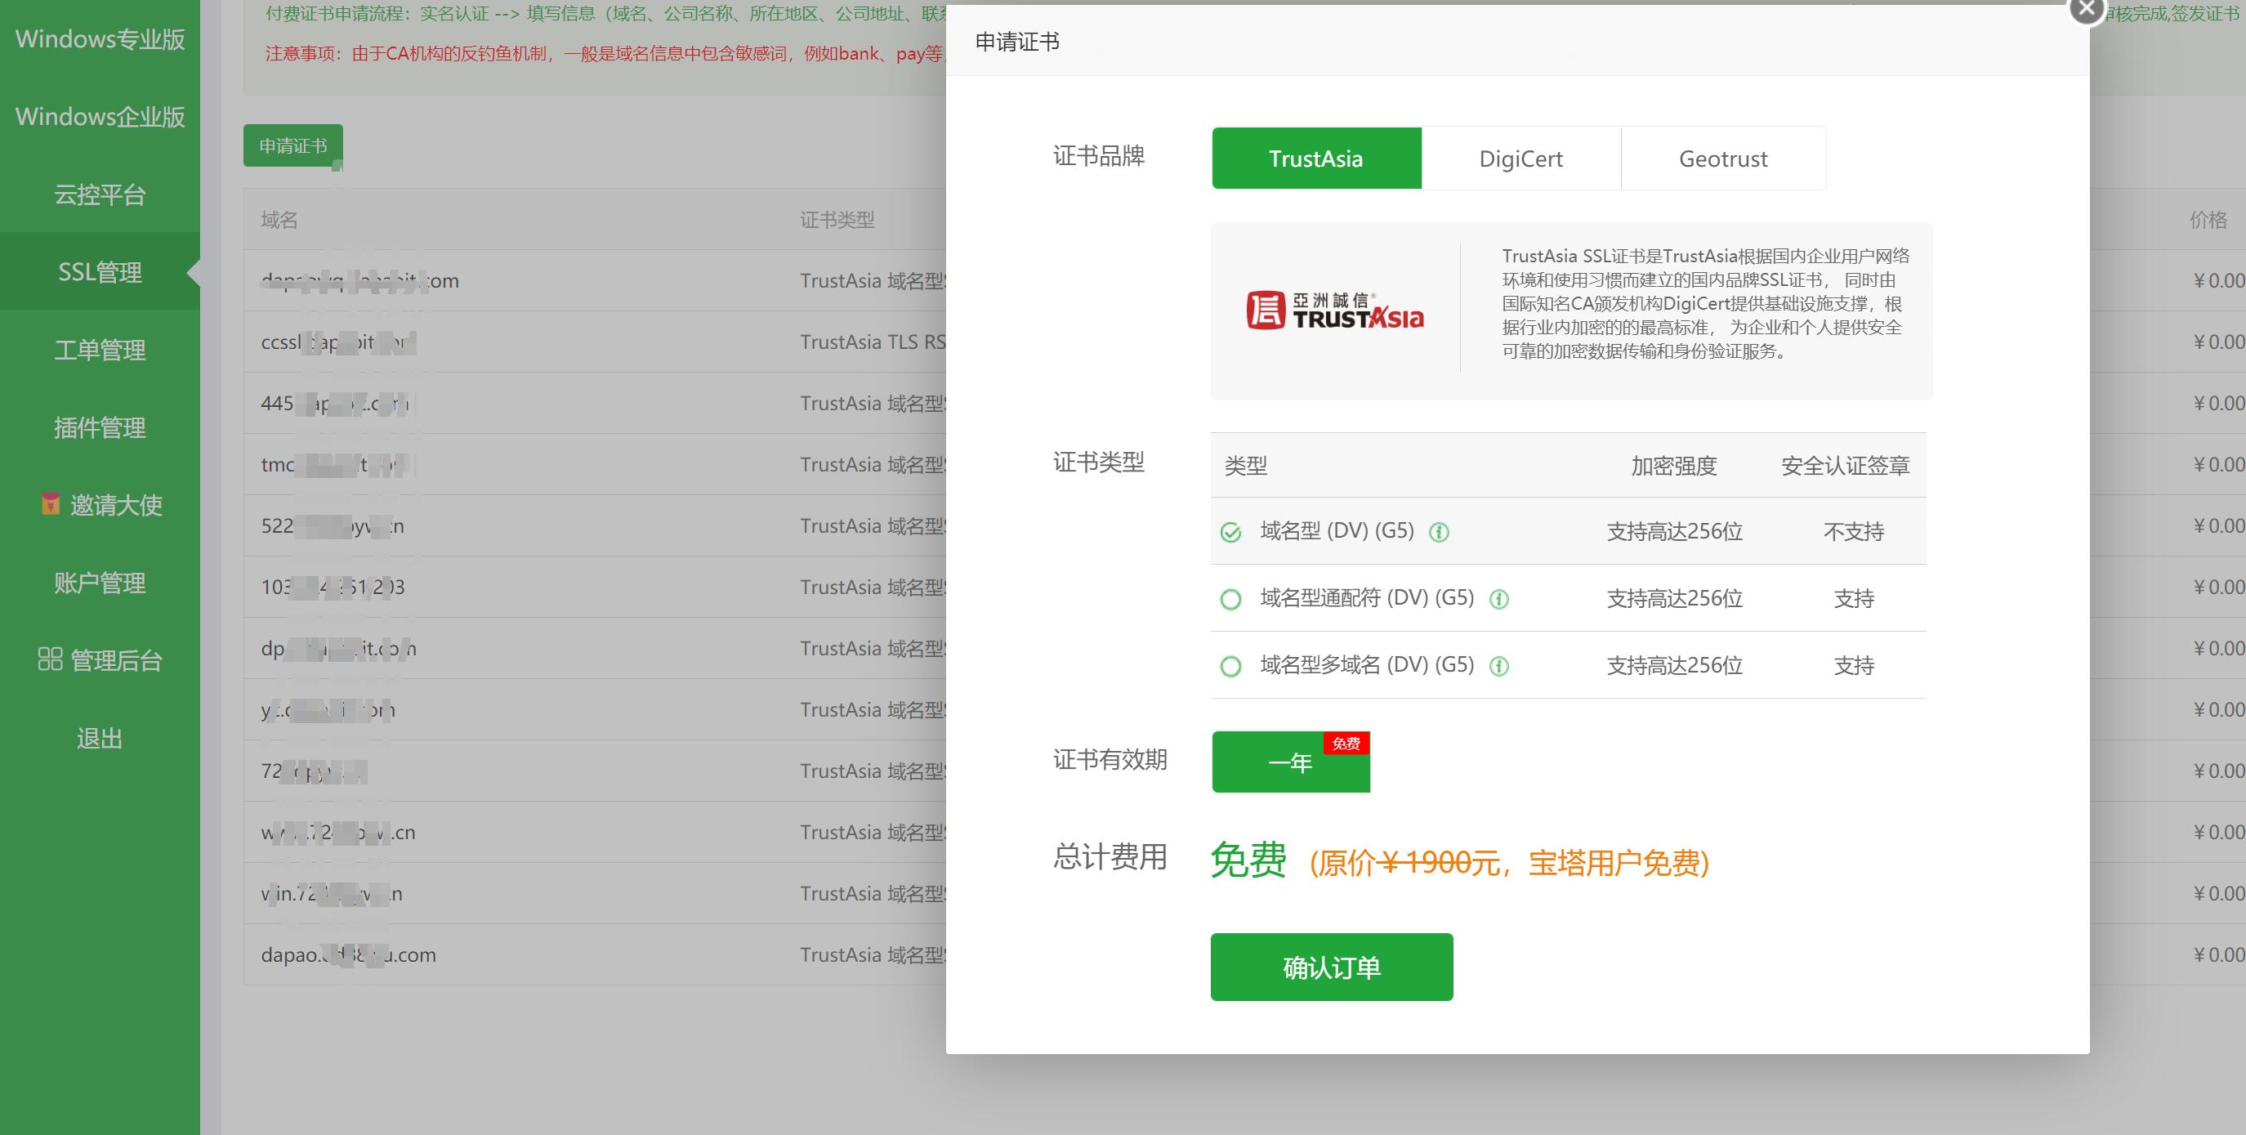Image resolution: width=2246 pixels, height=1135 pixels.
Task: Click the TrustAsia logo image
Action: click(1335, 311)
